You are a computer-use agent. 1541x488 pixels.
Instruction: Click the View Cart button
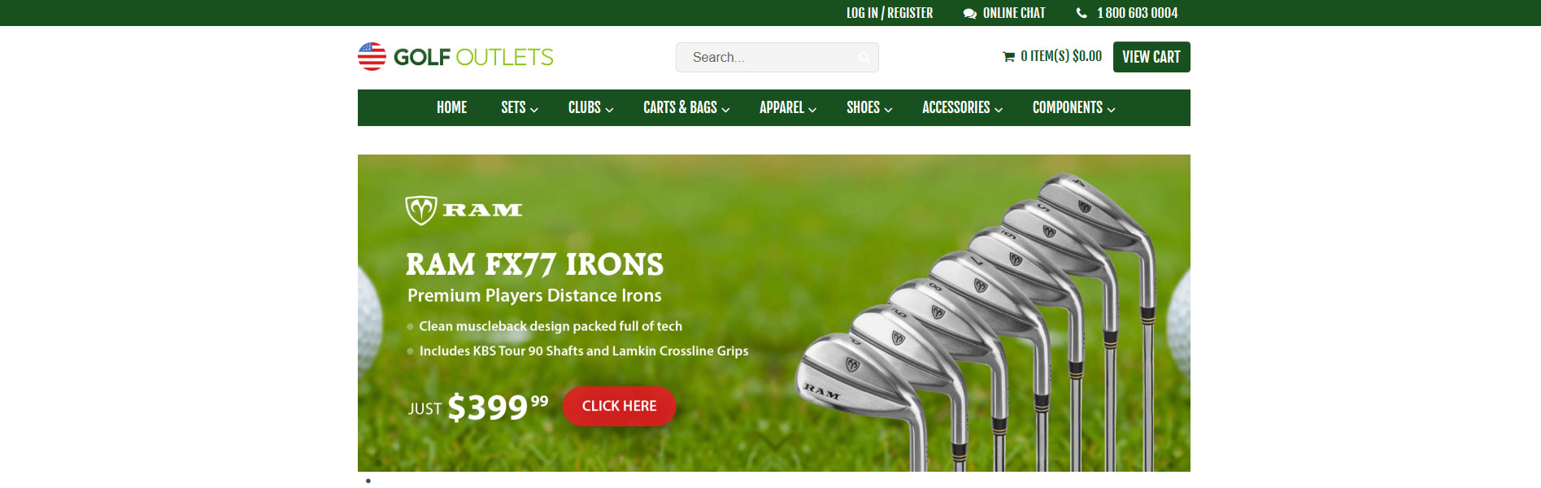(1151, 57)
